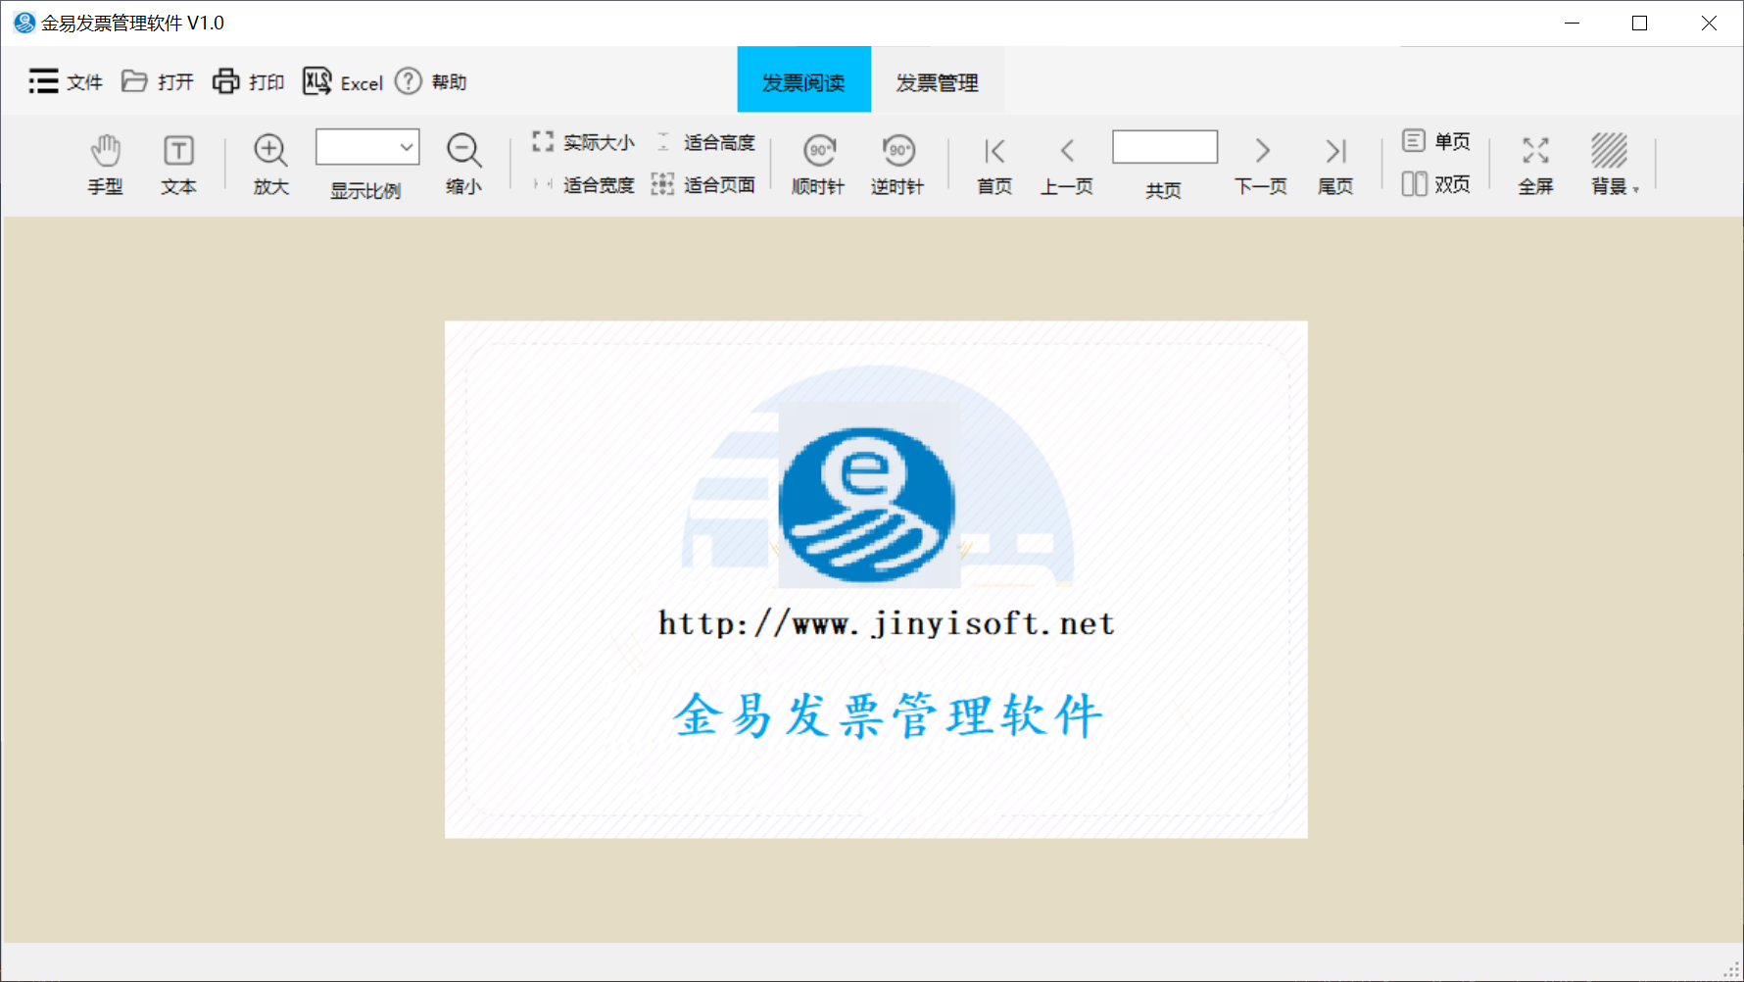
Task: Go to 下一页 next page
Action: [x=1261, y=165]
